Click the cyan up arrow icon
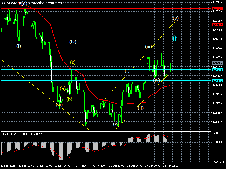The height and width of the screenshot is (169, 226). click(175, 38)
